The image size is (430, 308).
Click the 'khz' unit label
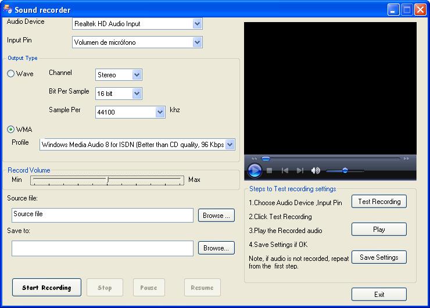click(175, 110)
